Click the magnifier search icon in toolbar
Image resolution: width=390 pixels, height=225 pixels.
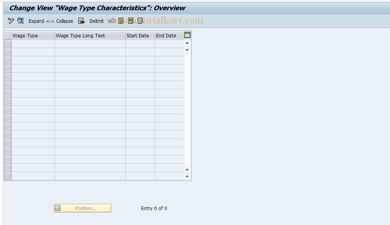(x=20, y=21)
